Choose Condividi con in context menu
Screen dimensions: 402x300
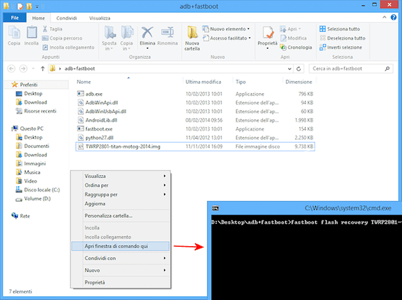pos(120,258)
